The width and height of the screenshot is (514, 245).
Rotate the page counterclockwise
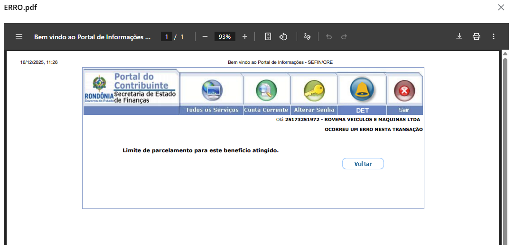click(283, 36)
